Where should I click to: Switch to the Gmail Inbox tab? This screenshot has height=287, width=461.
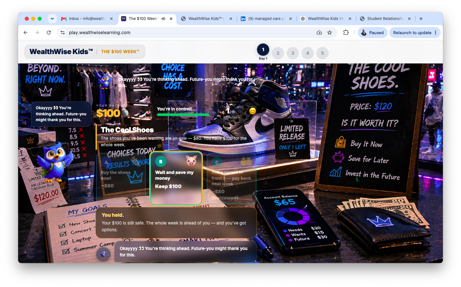click(87, 19)
